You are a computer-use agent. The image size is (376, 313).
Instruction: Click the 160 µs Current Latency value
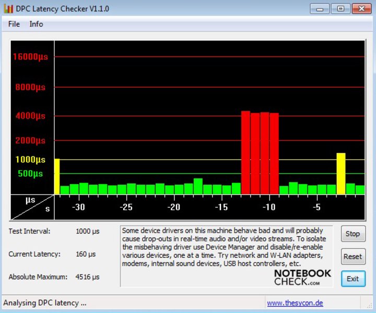point(86,254)
